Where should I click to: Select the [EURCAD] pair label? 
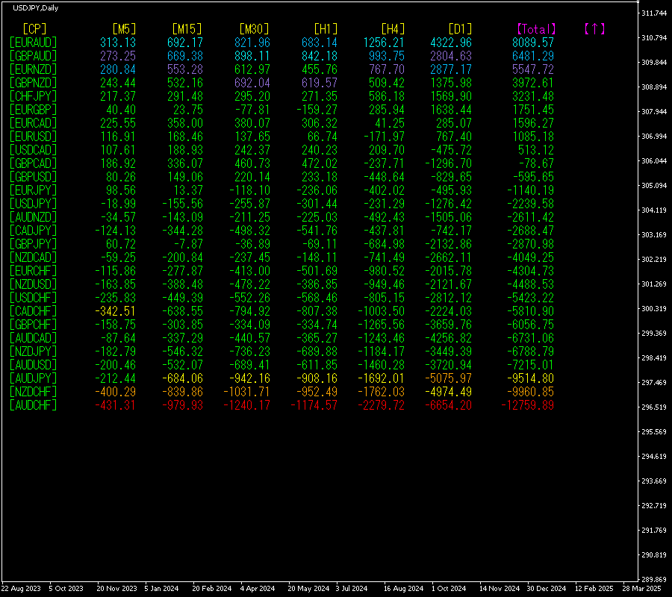(33, 123)
